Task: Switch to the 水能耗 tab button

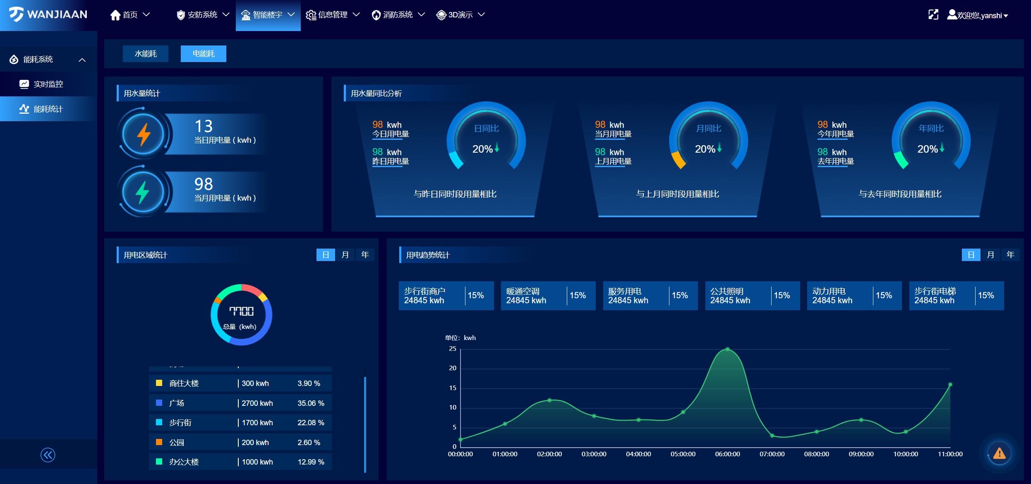Action: point(146,54)
